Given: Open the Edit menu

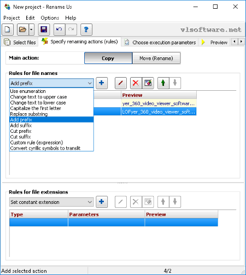Looking at the screenshot, I should (x=30, y=18).
